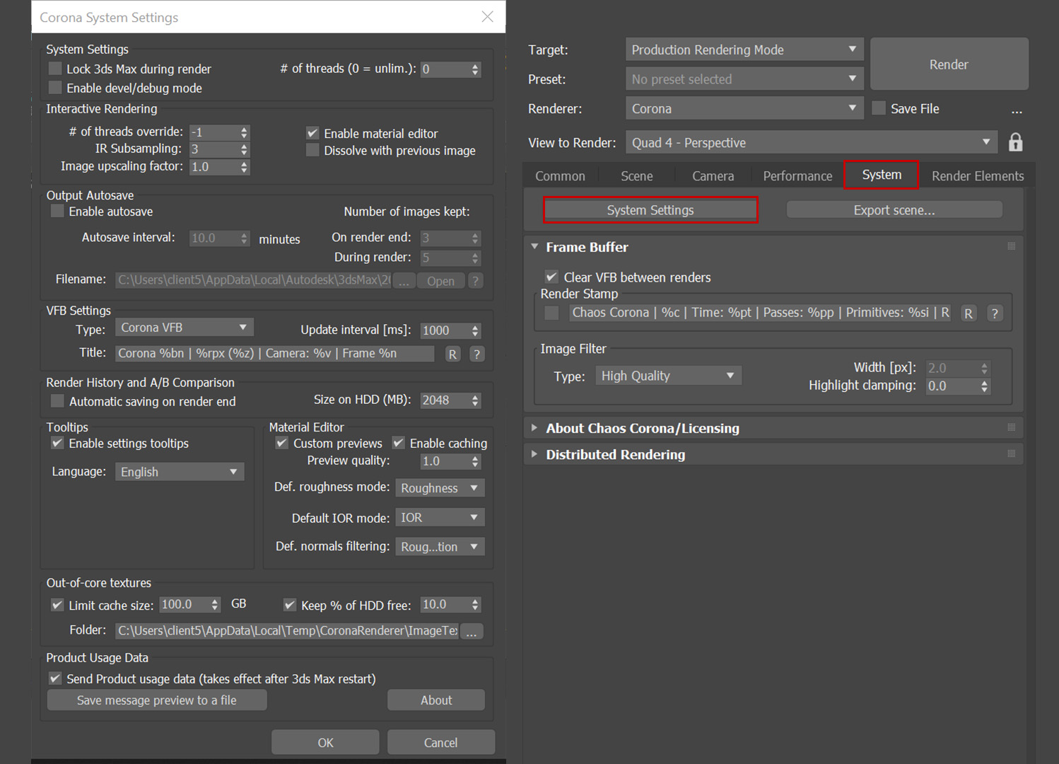Image resolution: width=1059 pixels, height=764 pixels.
Task: Uncheck Clear VFB between renders
Action: pos(551,277)
